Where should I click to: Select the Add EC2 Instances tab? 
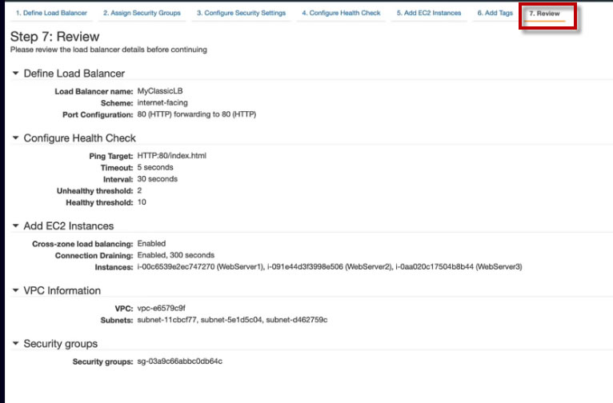[x=429, y=14]
